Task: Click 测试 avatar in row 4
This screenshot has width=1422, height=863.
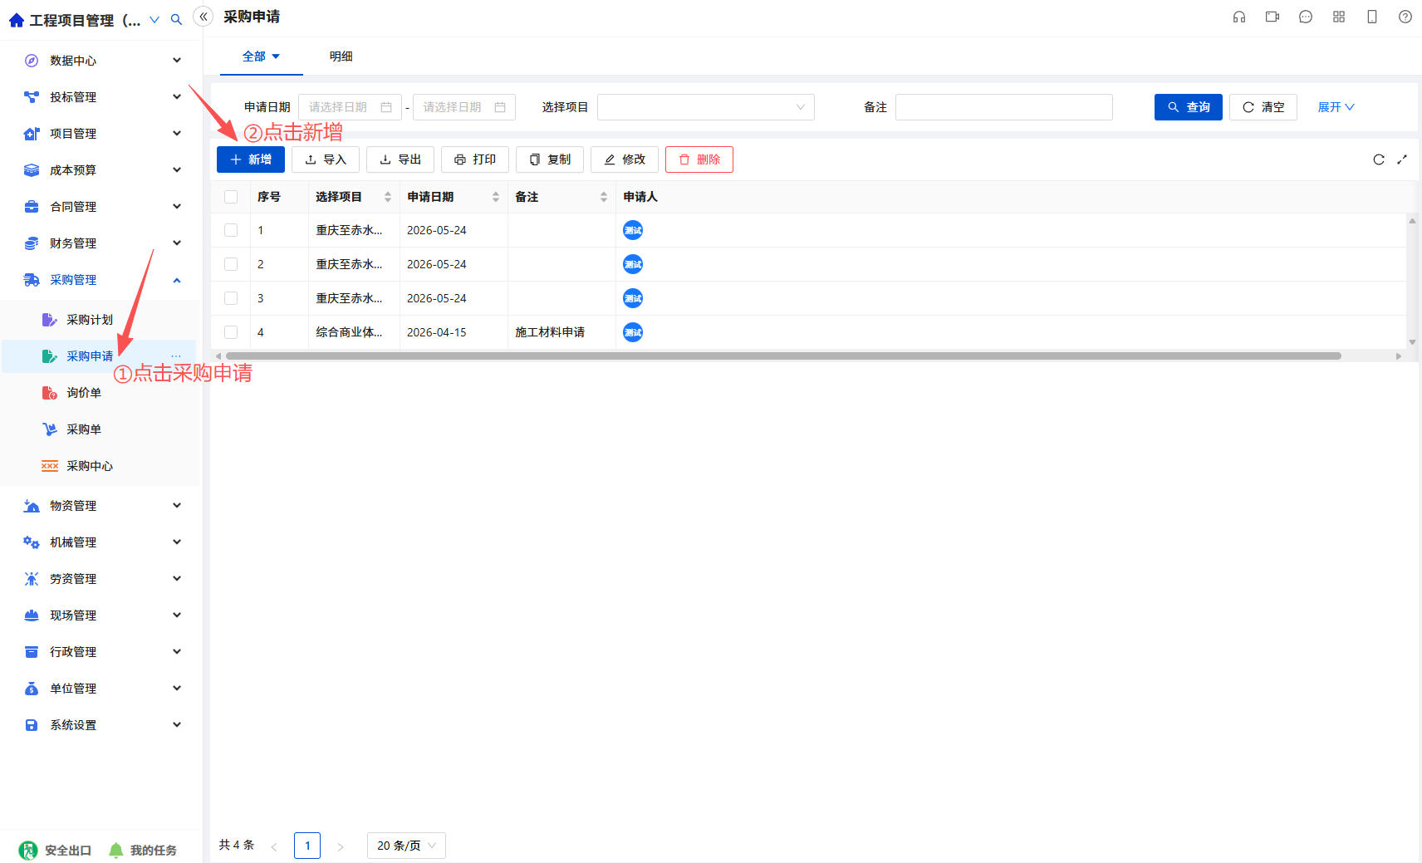Action: click(x=633, y=332)
